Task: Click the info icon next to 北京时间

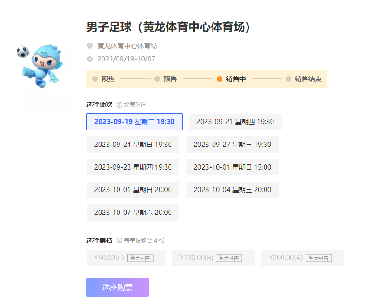Action: coord(119,105)
